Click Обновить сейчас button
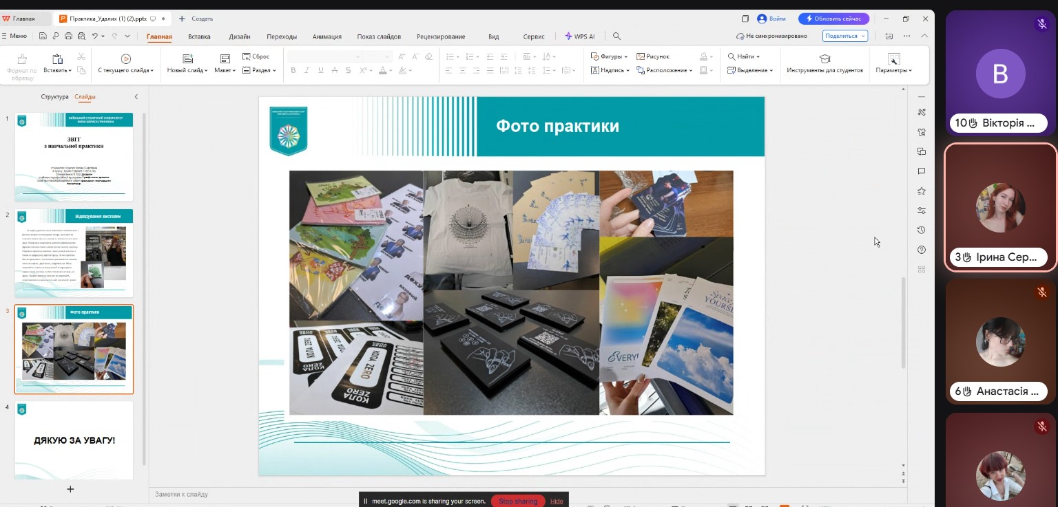1058x507 pixels. (x=833, y=19)
